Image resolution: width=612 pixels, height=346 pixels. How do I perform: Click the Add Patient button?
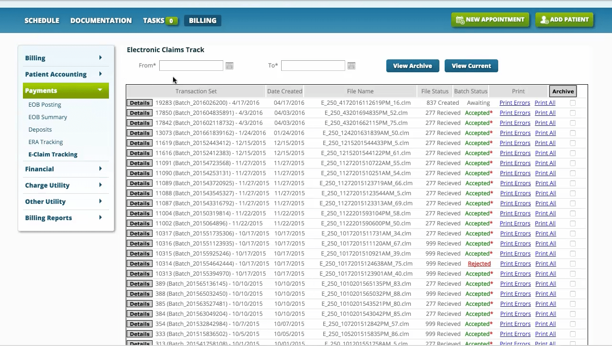tap(565, 20)
